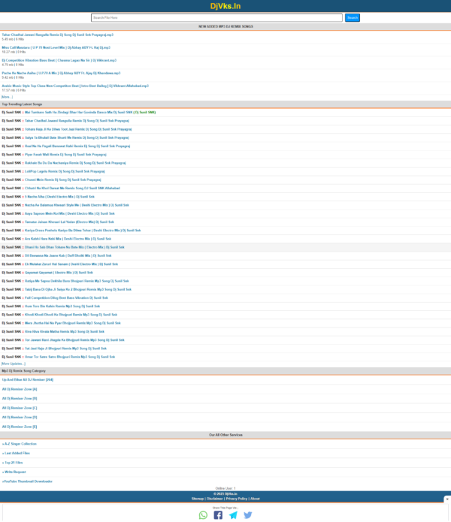This screenshot has height=522, width=451.
Task: Open Arabic Music Style Top Class mp3
Action: (75, 86)
